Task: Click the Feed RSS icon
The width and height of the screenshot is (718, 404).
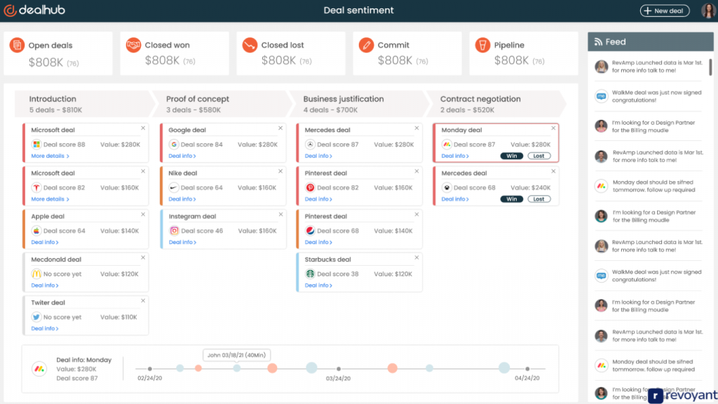Action: pos(598,42)
